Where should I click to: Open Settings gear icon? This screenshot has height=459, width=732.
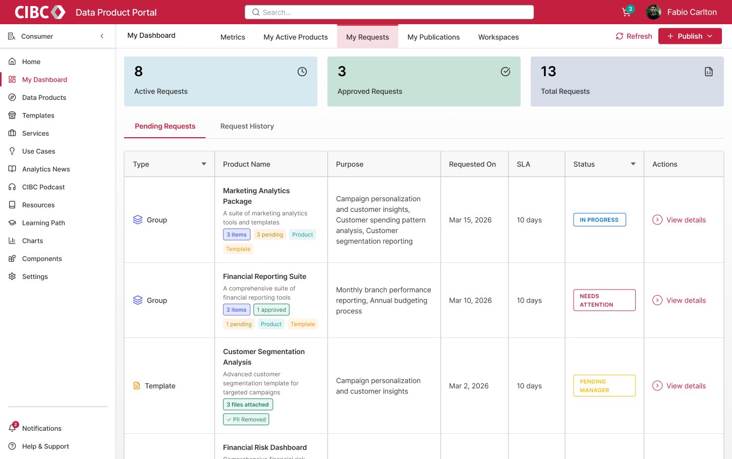tap(12, 276)
